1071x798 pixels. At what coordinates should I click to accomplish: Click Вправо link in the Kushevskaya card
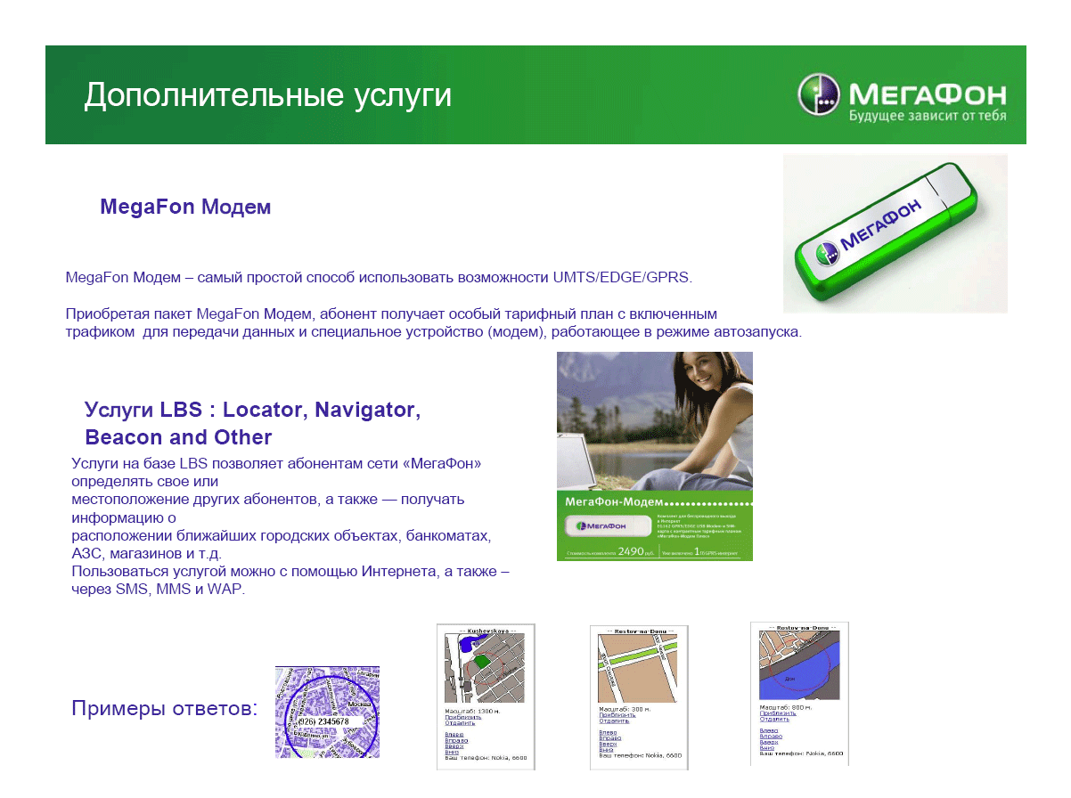[x=454, y=740]
